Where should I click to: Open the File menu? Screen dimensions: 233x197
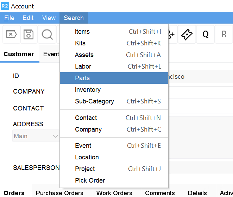(x=9, y=18)
